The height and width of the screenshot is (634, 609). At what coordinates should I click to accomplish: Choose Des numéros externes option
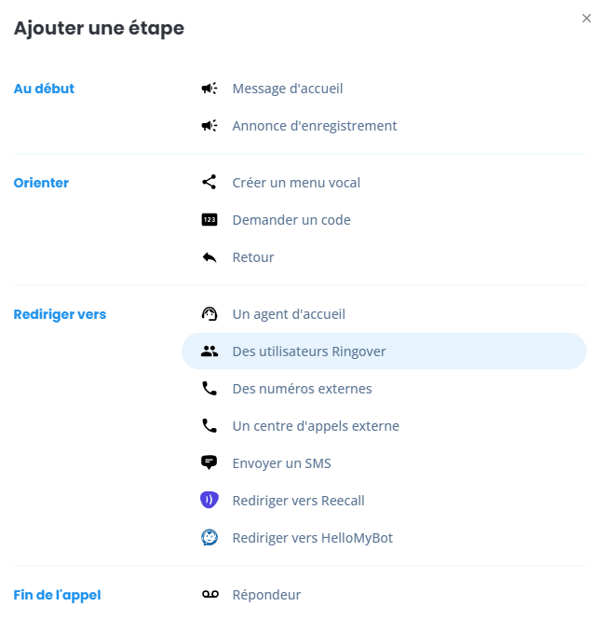click(x=384, y=388)
